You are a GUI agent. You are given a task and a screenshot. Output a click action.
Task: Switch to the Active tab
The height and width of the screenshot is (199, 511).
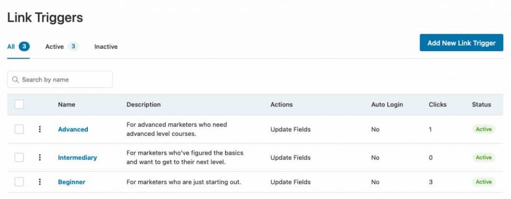[54, 47]
